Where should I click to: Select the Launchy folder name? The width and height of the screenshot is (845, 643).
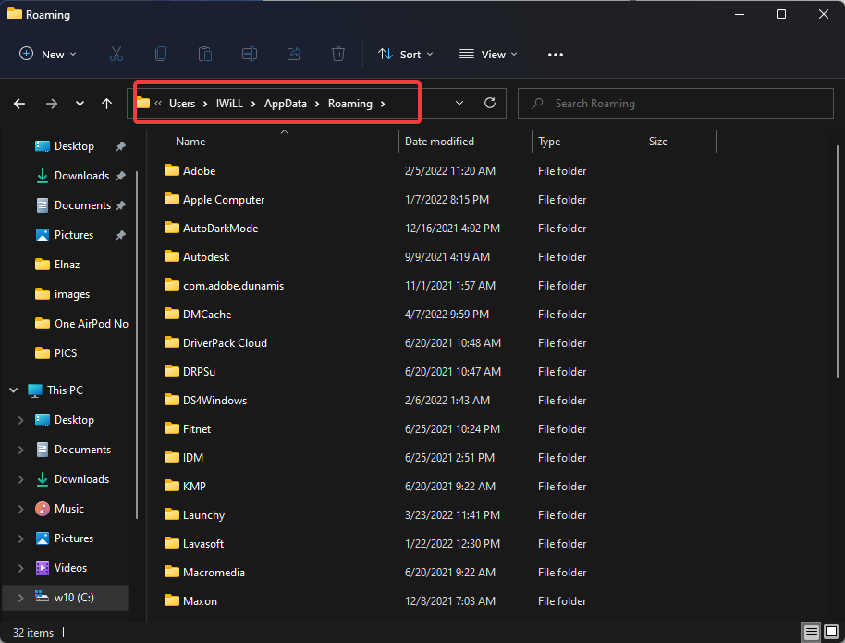(203, 515)
